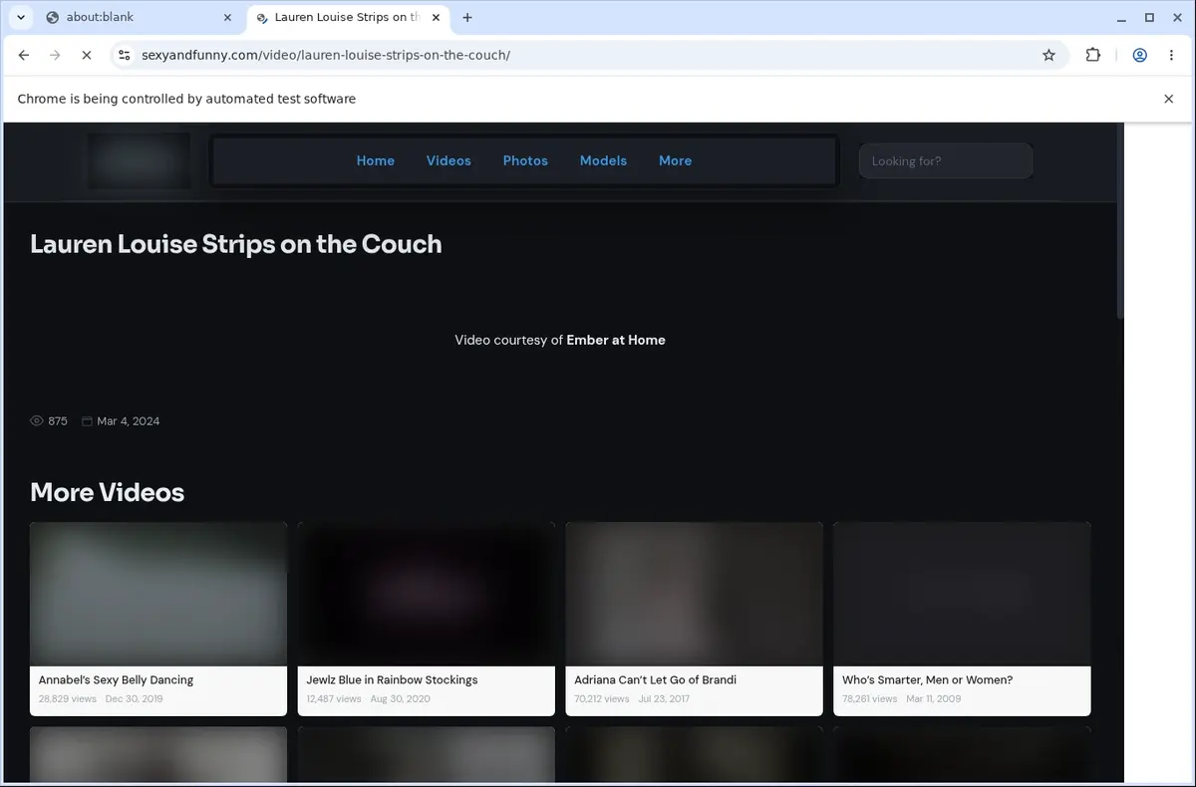The height and width of the screenshot is (787, 1196).
Task: Switch to the about:blank tab
Action: (x=138, y=17)
